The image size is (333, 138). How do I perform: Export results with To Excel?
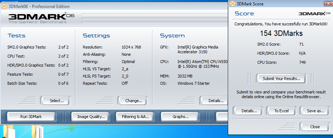click(281, 111)
